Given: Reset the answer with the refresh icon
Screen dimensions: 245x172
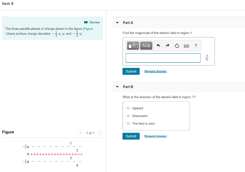Looking at the screenshot, I should 177,46.
